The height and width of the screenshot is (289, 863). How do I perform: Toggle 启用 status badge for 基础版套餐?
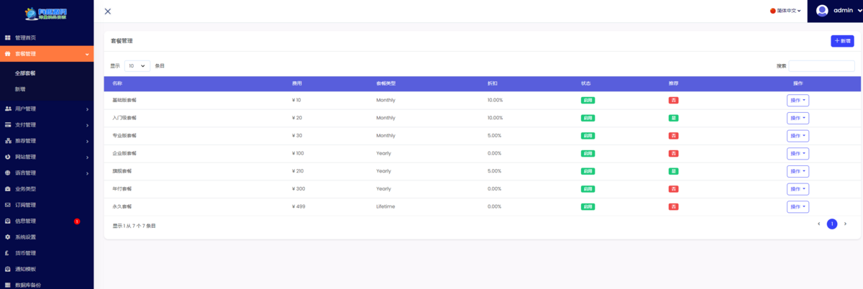tap(588, 100)
